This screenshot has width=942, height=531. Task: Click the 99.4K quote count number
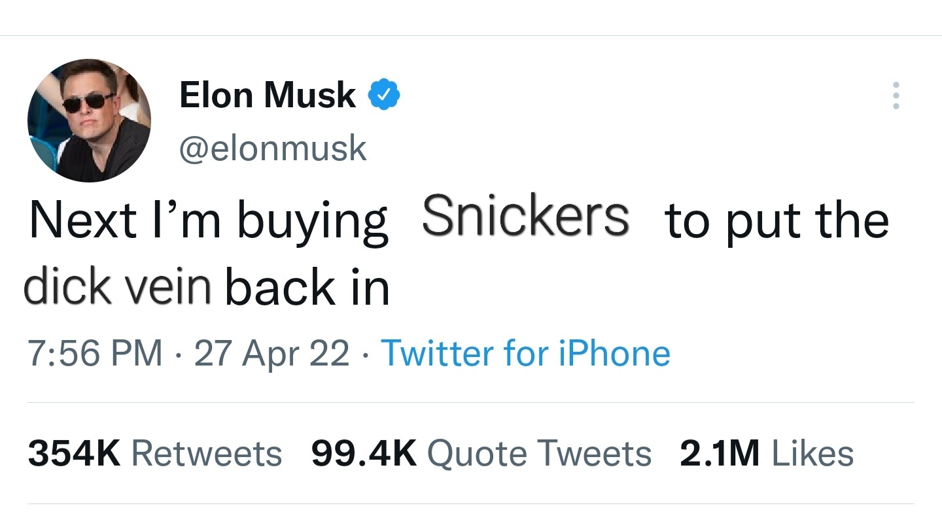[x=364, y=453]
